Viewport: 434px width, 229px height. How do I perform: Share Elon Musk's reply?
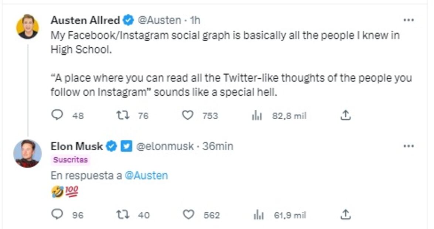click(345, 214)
